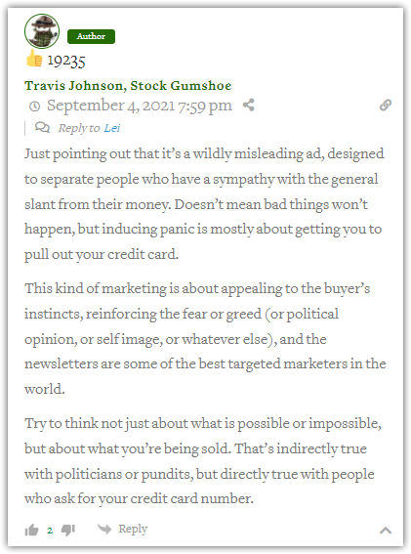This screenshot has width=411, height=554.
Task: Open the Lei parent comment link
Action: pos(112,128)
